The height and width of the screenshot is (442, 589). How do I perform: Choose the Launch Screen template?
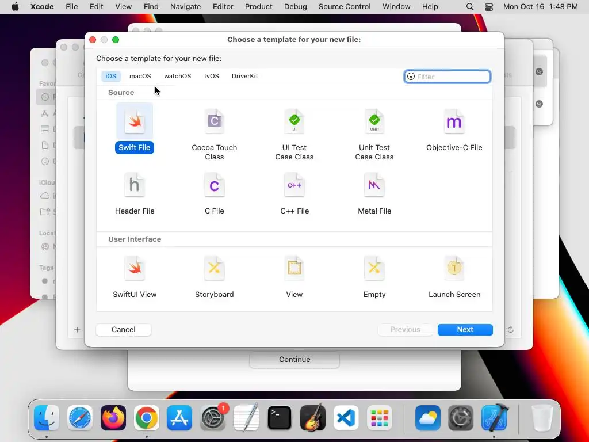454,277
